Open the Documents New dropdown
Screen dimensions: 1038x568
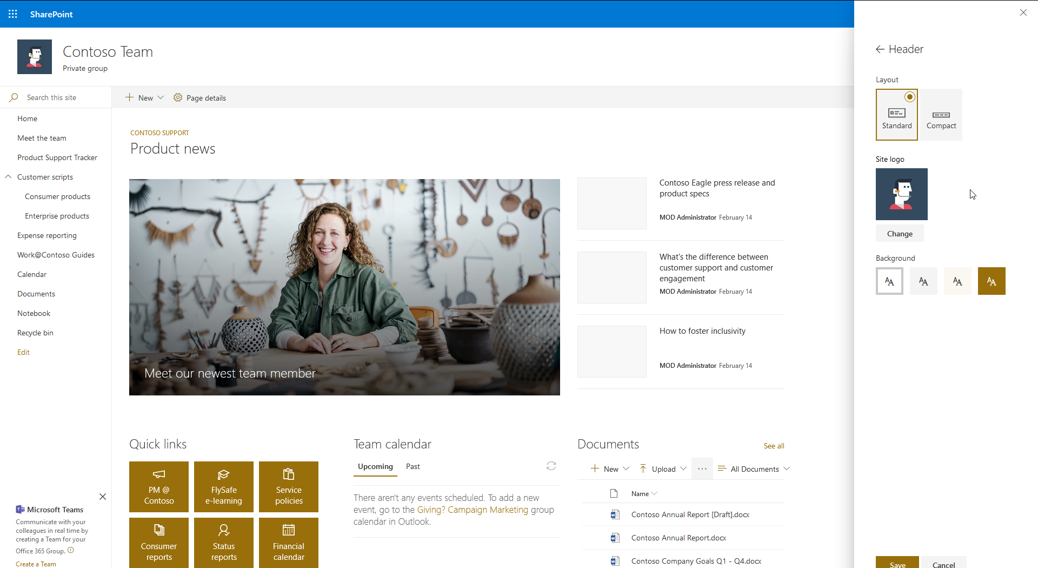(610, 469)
